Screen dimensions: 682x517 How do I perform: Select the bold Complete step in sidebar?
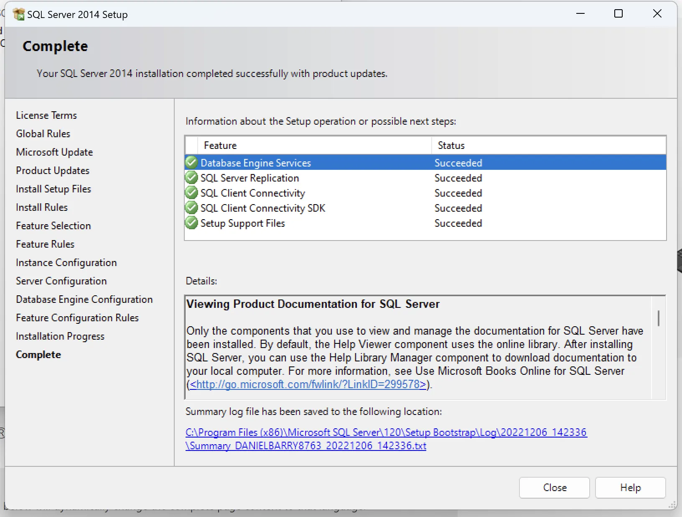click(38, 354)
